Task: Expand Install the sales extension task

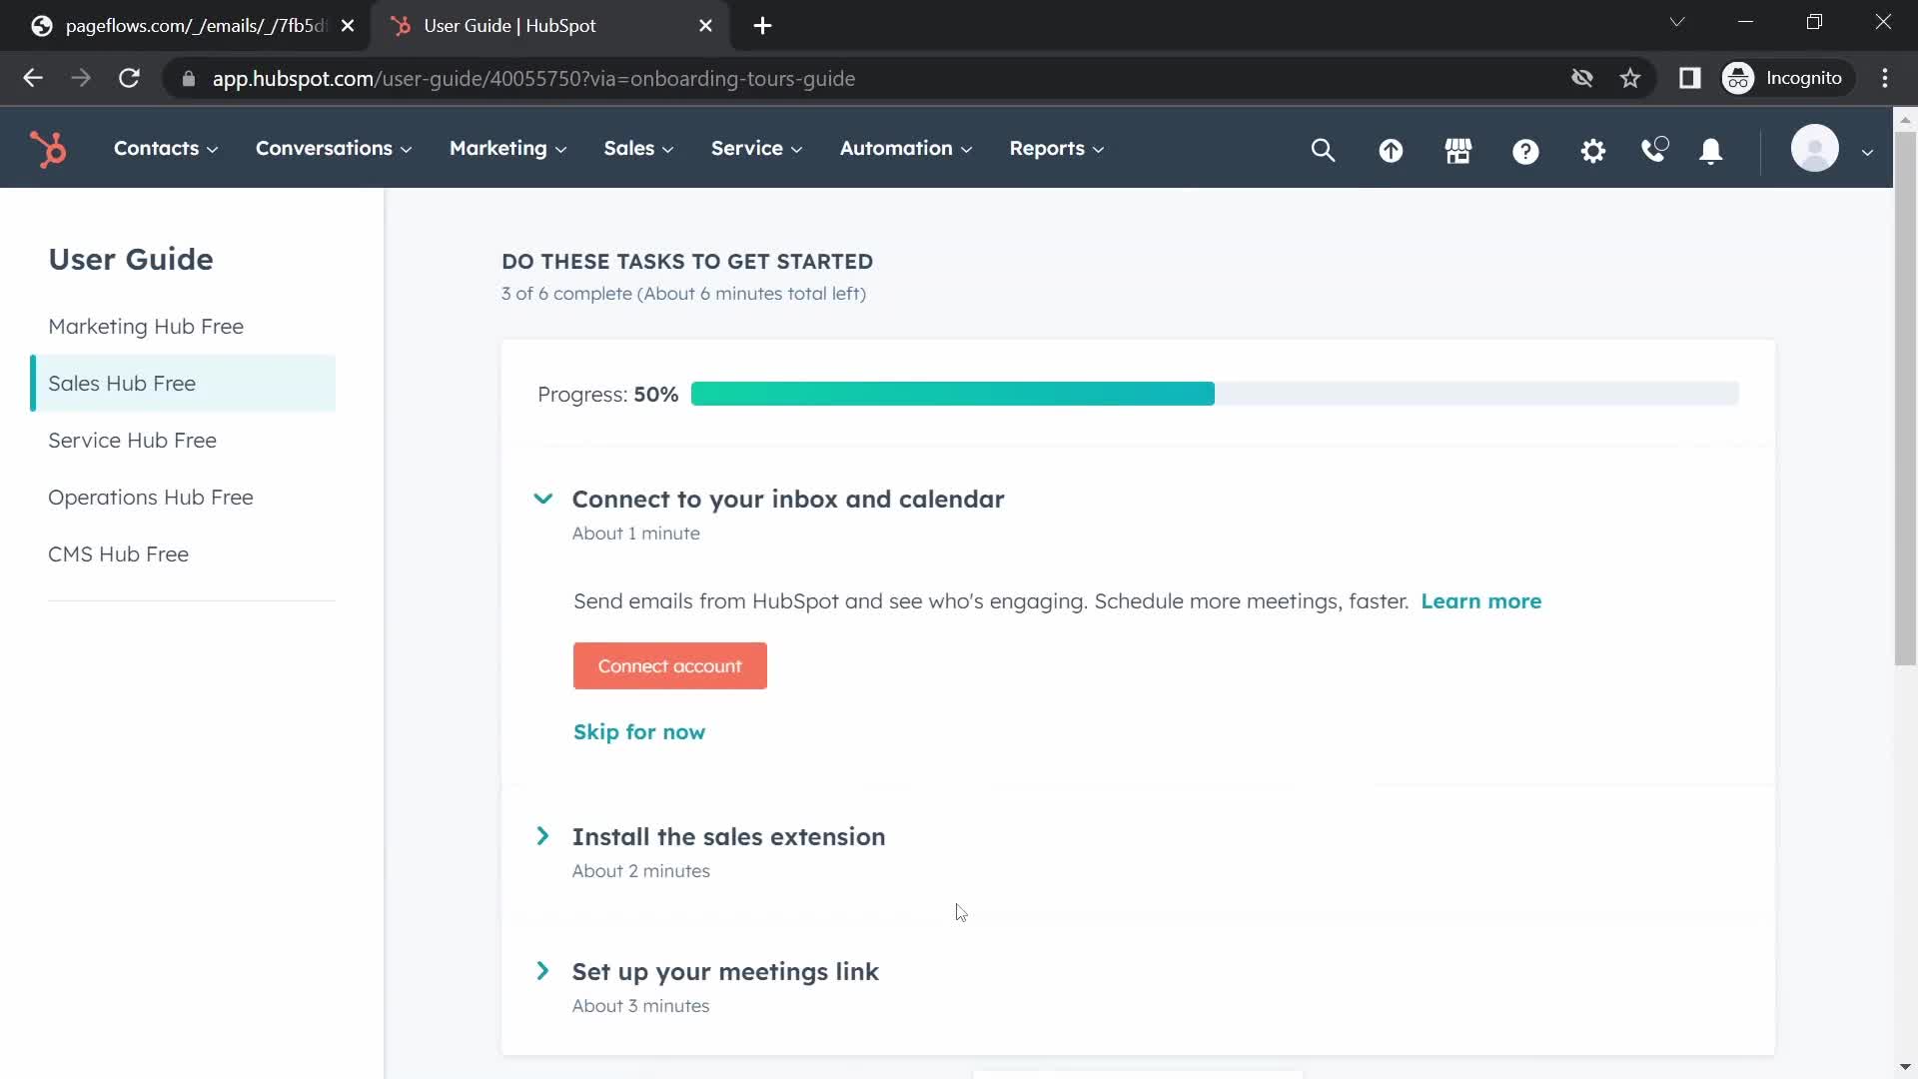Action: (x=542, y=836)
